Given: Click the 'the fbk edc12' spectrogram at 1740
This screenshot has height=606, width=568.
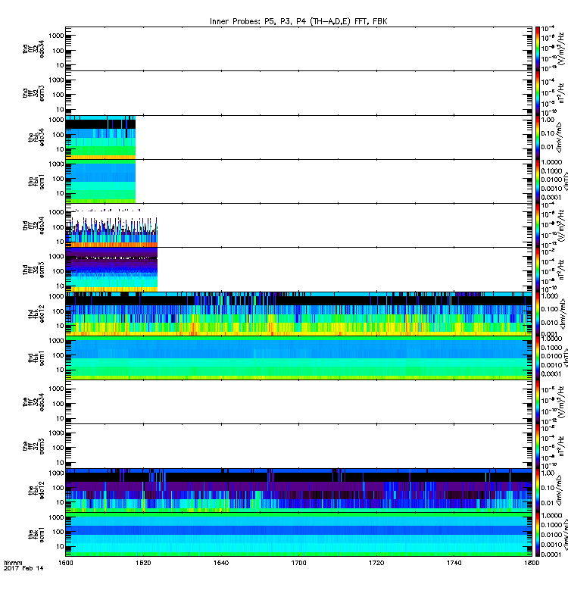Looking at the screenshot, I should click(454, 490).
